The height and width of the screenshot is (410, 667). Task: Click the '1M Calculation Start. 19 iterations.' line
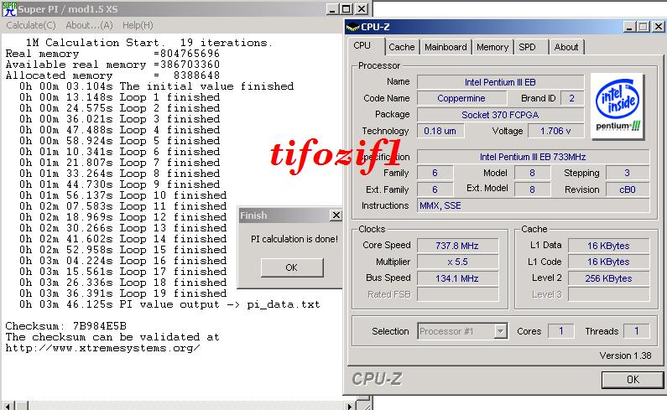click(x=149, y=43)
